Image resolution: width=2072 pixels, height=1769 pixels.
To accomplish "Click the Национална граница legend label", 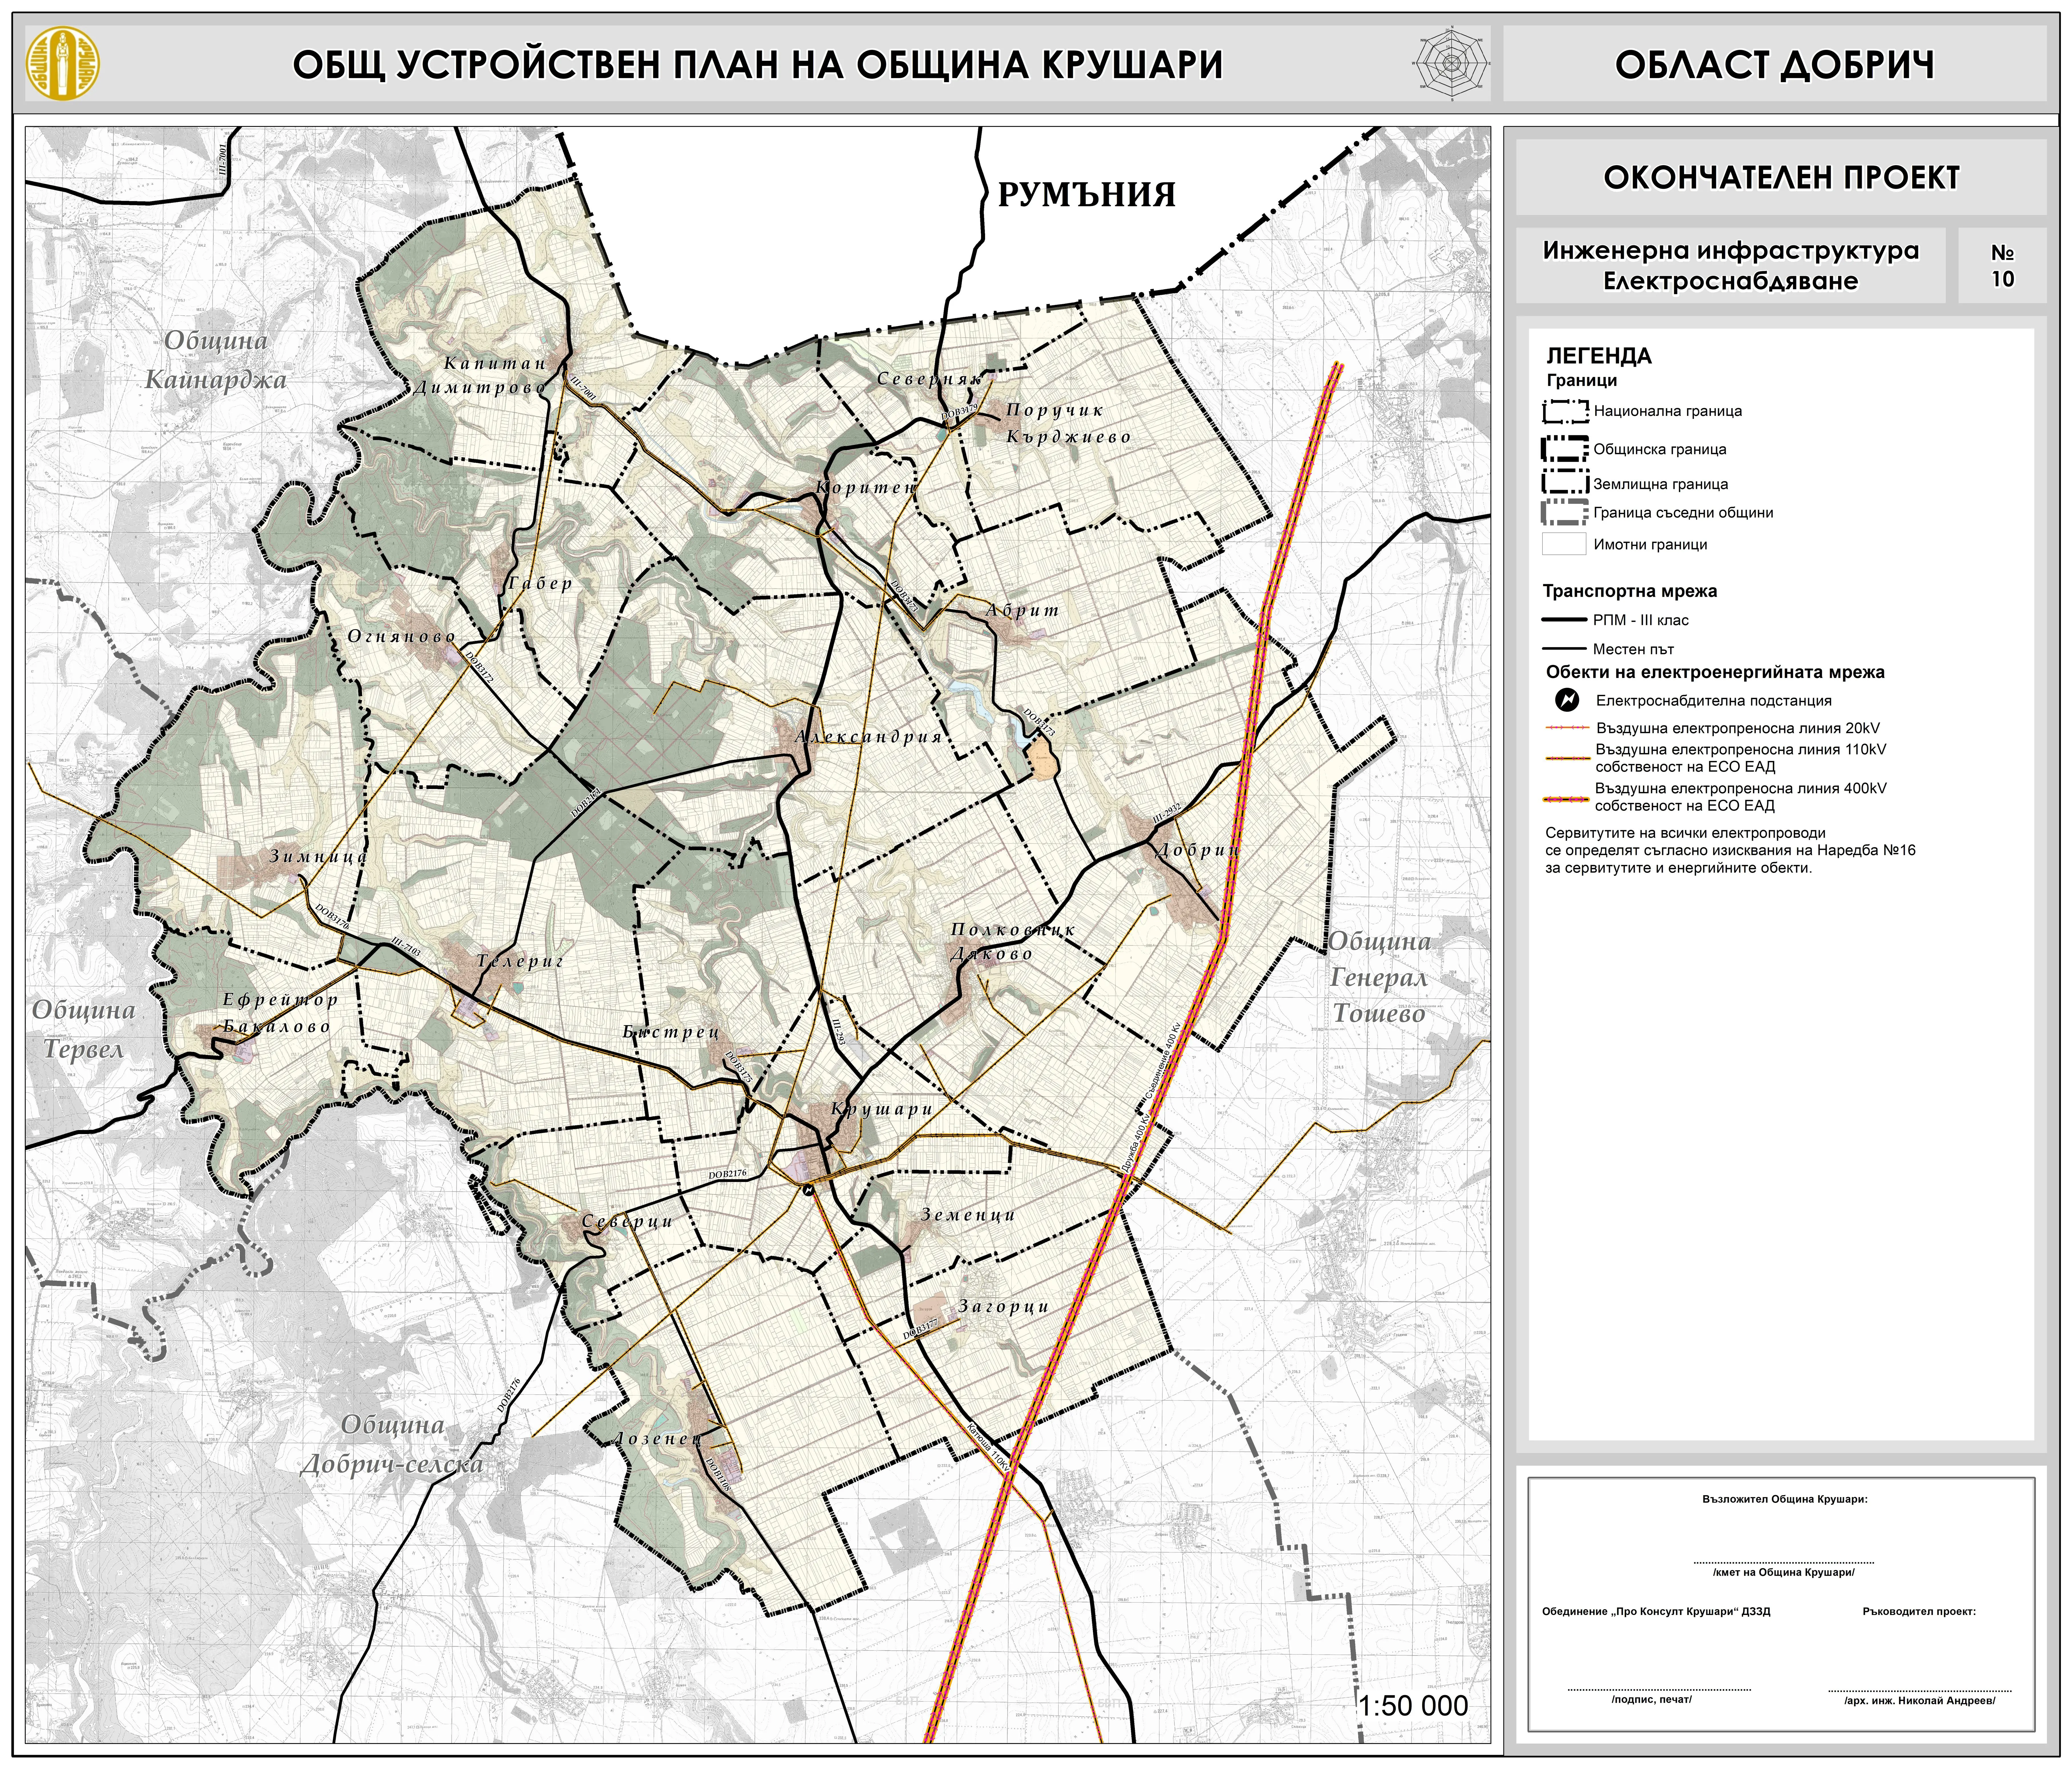I will coord(1668,411).
